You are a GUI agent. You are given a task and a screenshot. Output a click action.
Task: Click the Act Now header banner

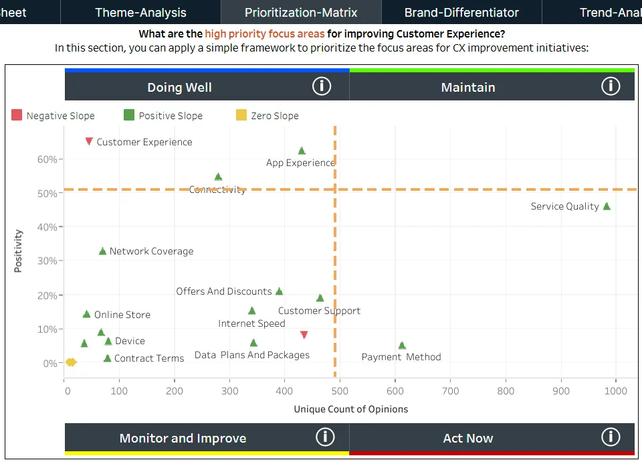tap(468, 438)
